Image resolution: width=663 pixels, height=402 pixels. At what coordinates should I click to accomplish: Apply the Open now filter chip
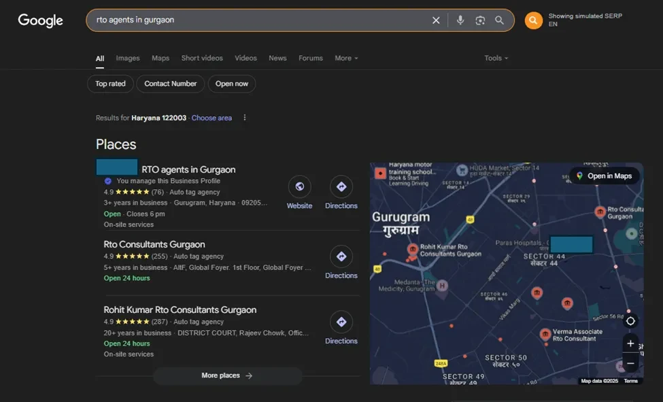232,84
